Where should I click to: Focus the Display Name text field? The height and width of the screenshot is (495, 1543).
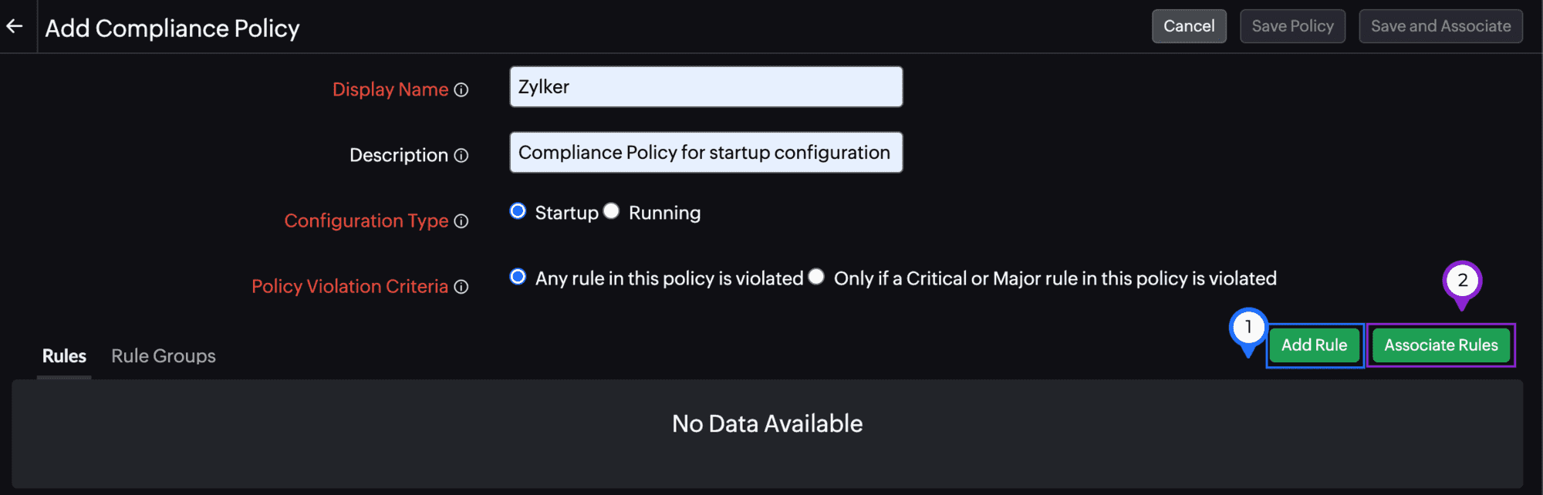tap(705, 87)
